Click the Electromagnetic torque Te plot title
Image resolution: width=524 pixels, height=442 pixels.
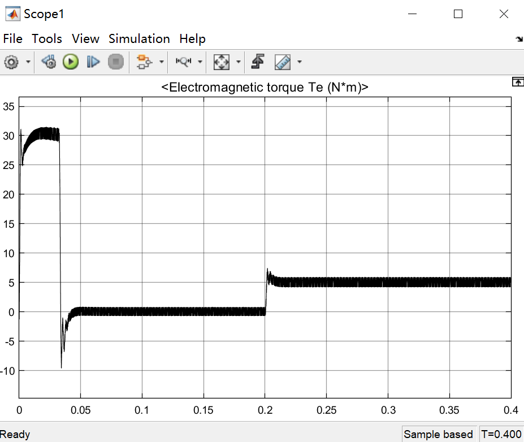pyautogui.click(x=265, y=87)
